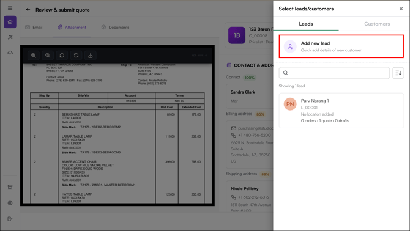This screenshot has width=410, height=231.
Task: Open the cloud upload icon in sidebar
Action: coord(10,53)
